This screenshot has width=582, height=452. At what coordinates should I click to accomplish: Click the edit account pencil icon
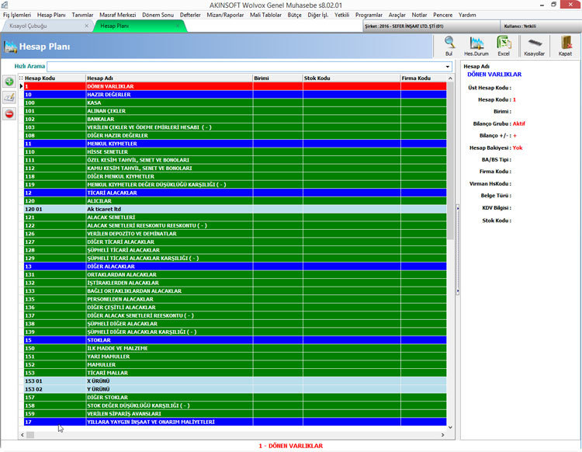9,98
